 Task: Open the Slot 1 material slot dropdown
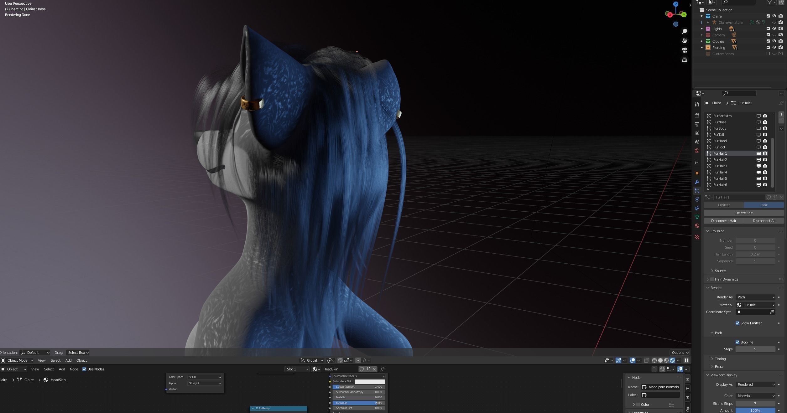[297, 369]
